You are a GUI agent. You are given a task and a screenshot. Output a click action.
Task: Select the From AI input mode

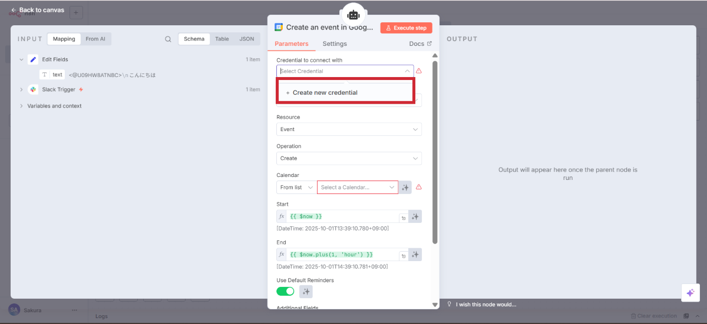[95, 39]
